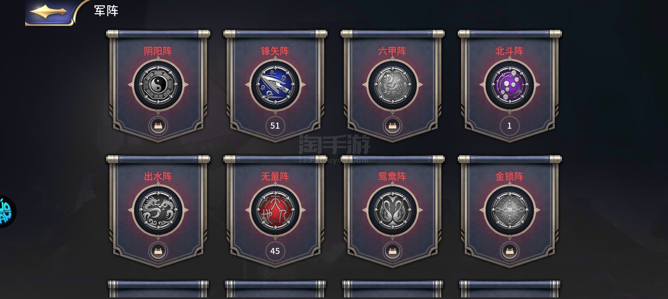Click the level 51 badge on 锋矢阵
This screenshot has width=668, height=299.
tap(275, 126)
